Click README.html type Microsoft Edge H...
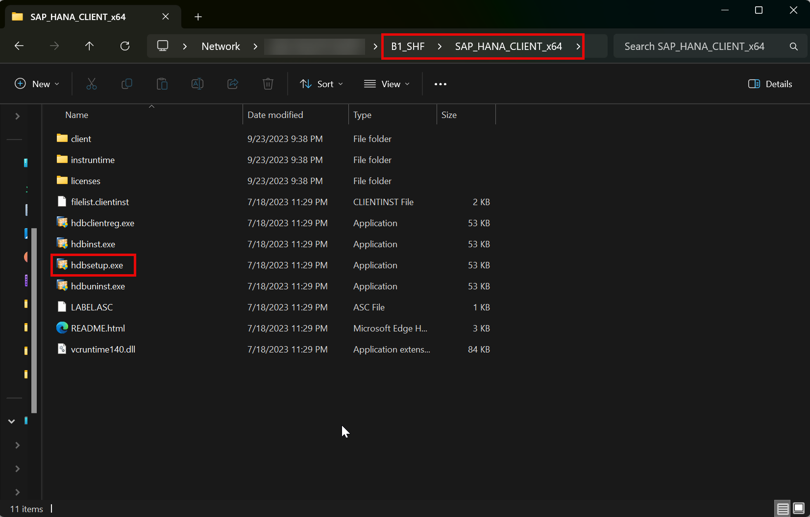 [390, 329]
